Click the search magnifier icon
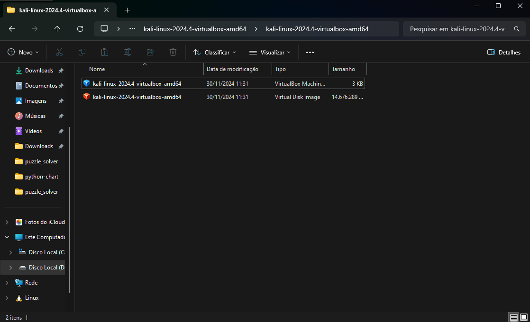530x322 pixels. pos(516,29)
